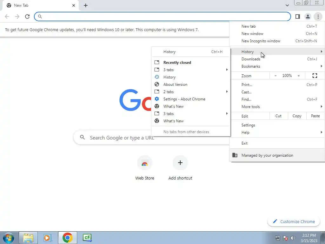Select New window menu item
This screenshot has height=244, width=325.
point(277,34)
